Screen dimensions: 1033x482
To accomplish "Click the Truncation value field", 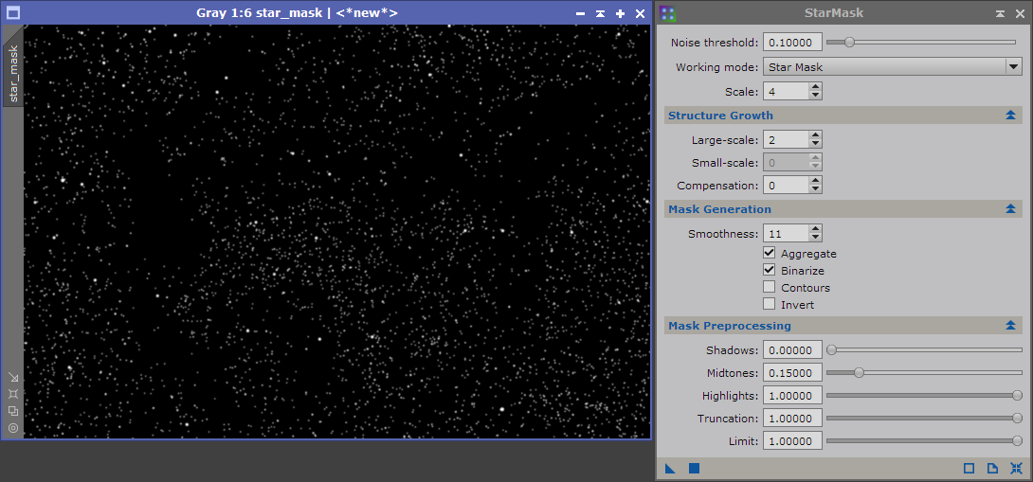I will [x=792, y=419].
